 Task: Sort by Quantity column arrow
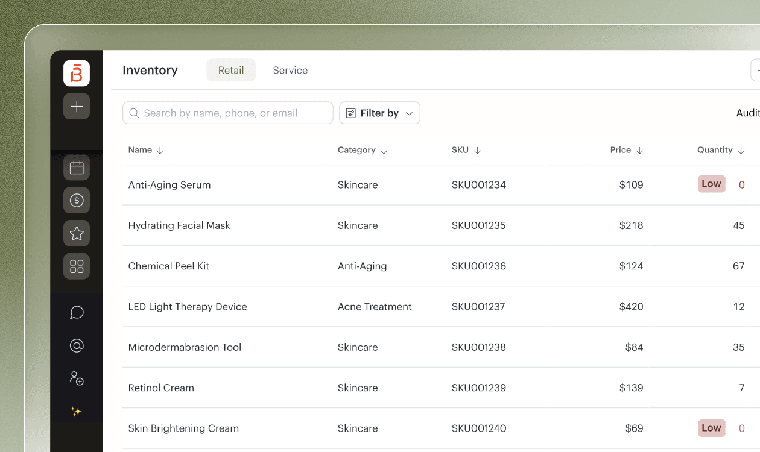(741, 151)
